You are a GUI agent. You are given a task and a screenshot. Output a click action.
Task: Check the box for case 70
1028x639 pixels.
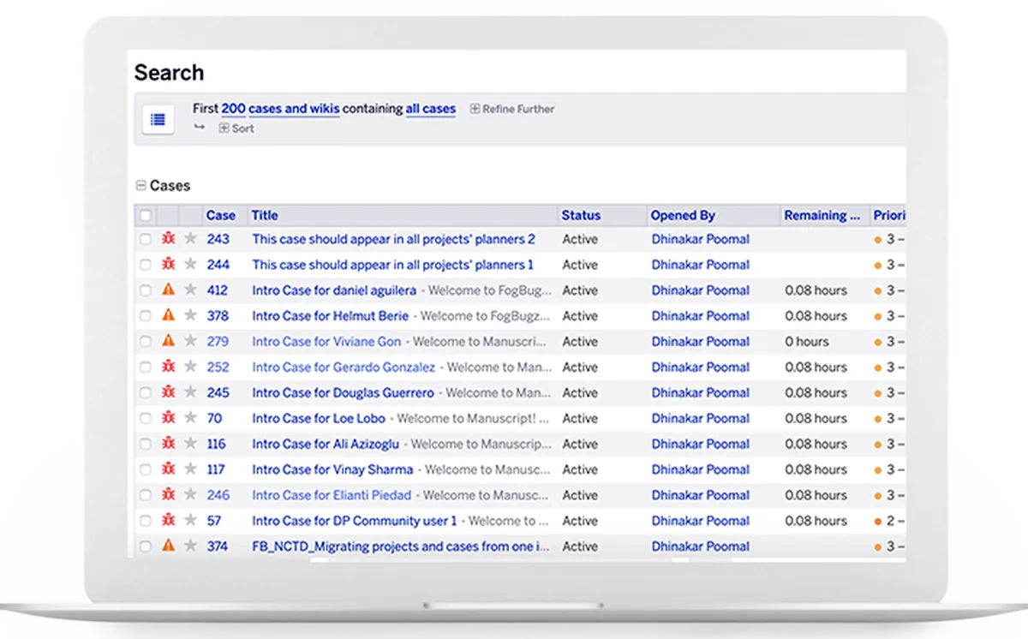146,419
